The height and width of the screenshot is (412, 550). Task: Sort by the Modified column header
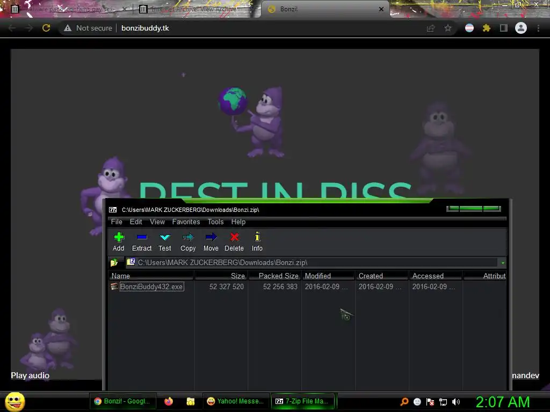coord(328,276)
